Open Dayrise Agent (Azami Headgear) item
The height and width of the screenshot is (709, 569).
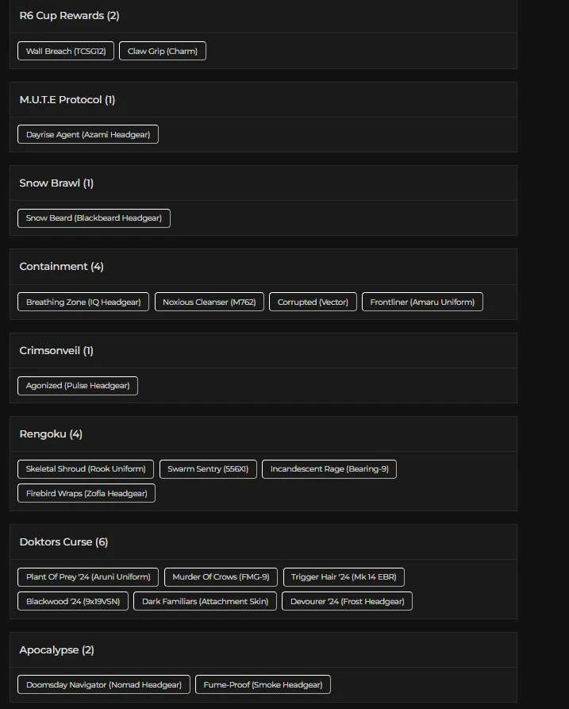pos(88,135)
